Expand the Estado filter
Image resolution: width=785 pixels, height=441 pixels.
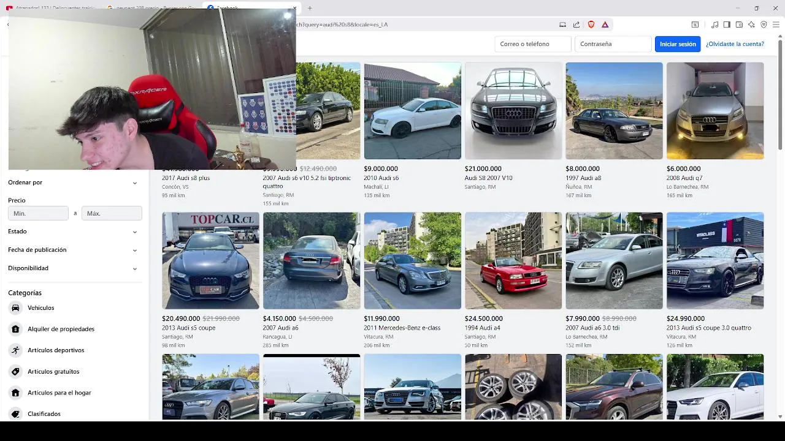[74, 232]
